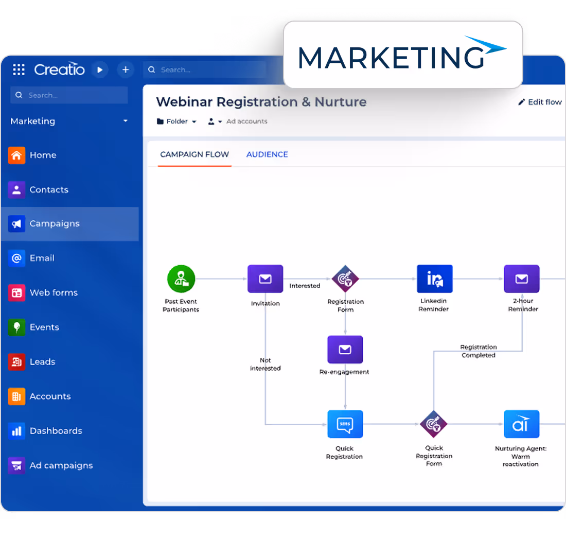Click the Web forms sidebar icon
Viewport: 566px width, 556px height.
[x=16, y=292]
